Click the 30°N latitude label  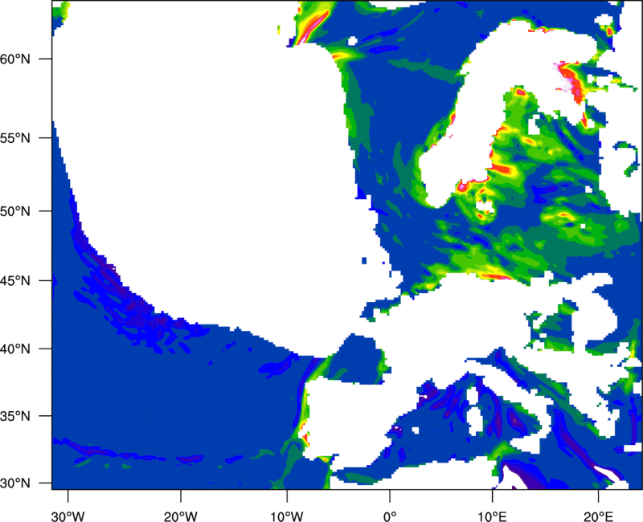coord(15,483)
